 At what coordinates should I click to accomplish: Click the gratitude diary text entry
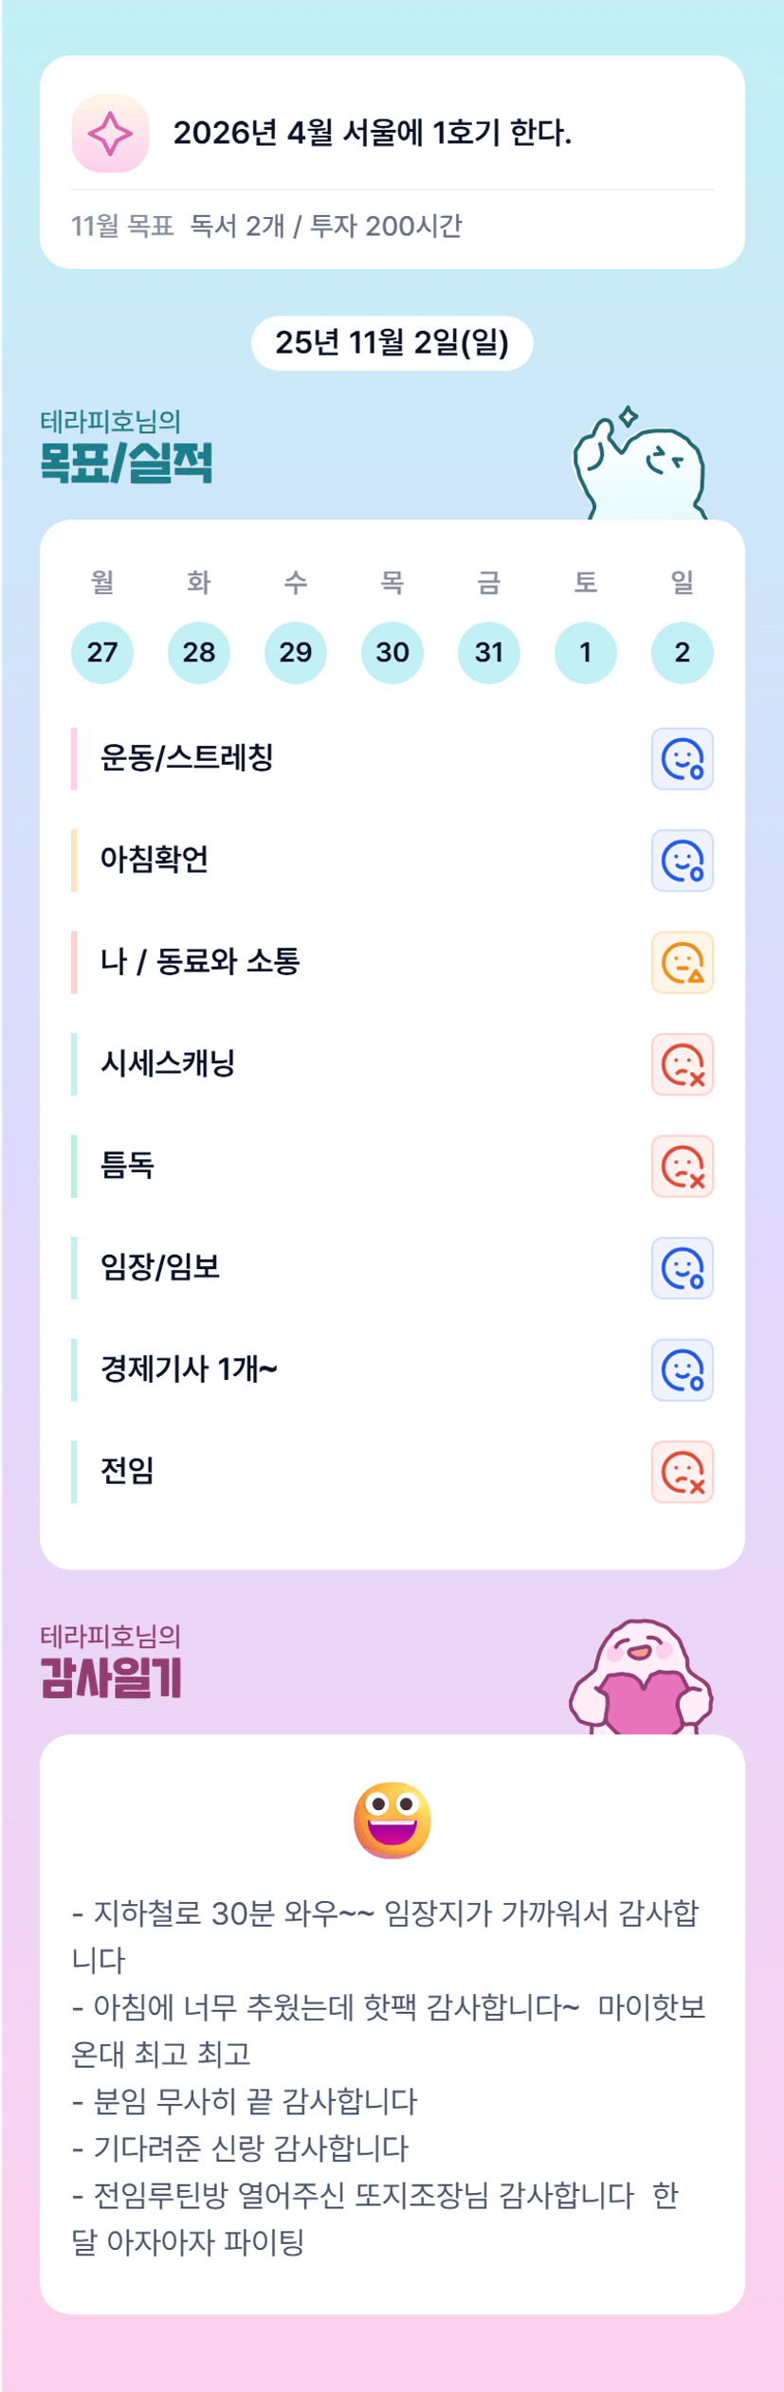tap(389, 2075)
